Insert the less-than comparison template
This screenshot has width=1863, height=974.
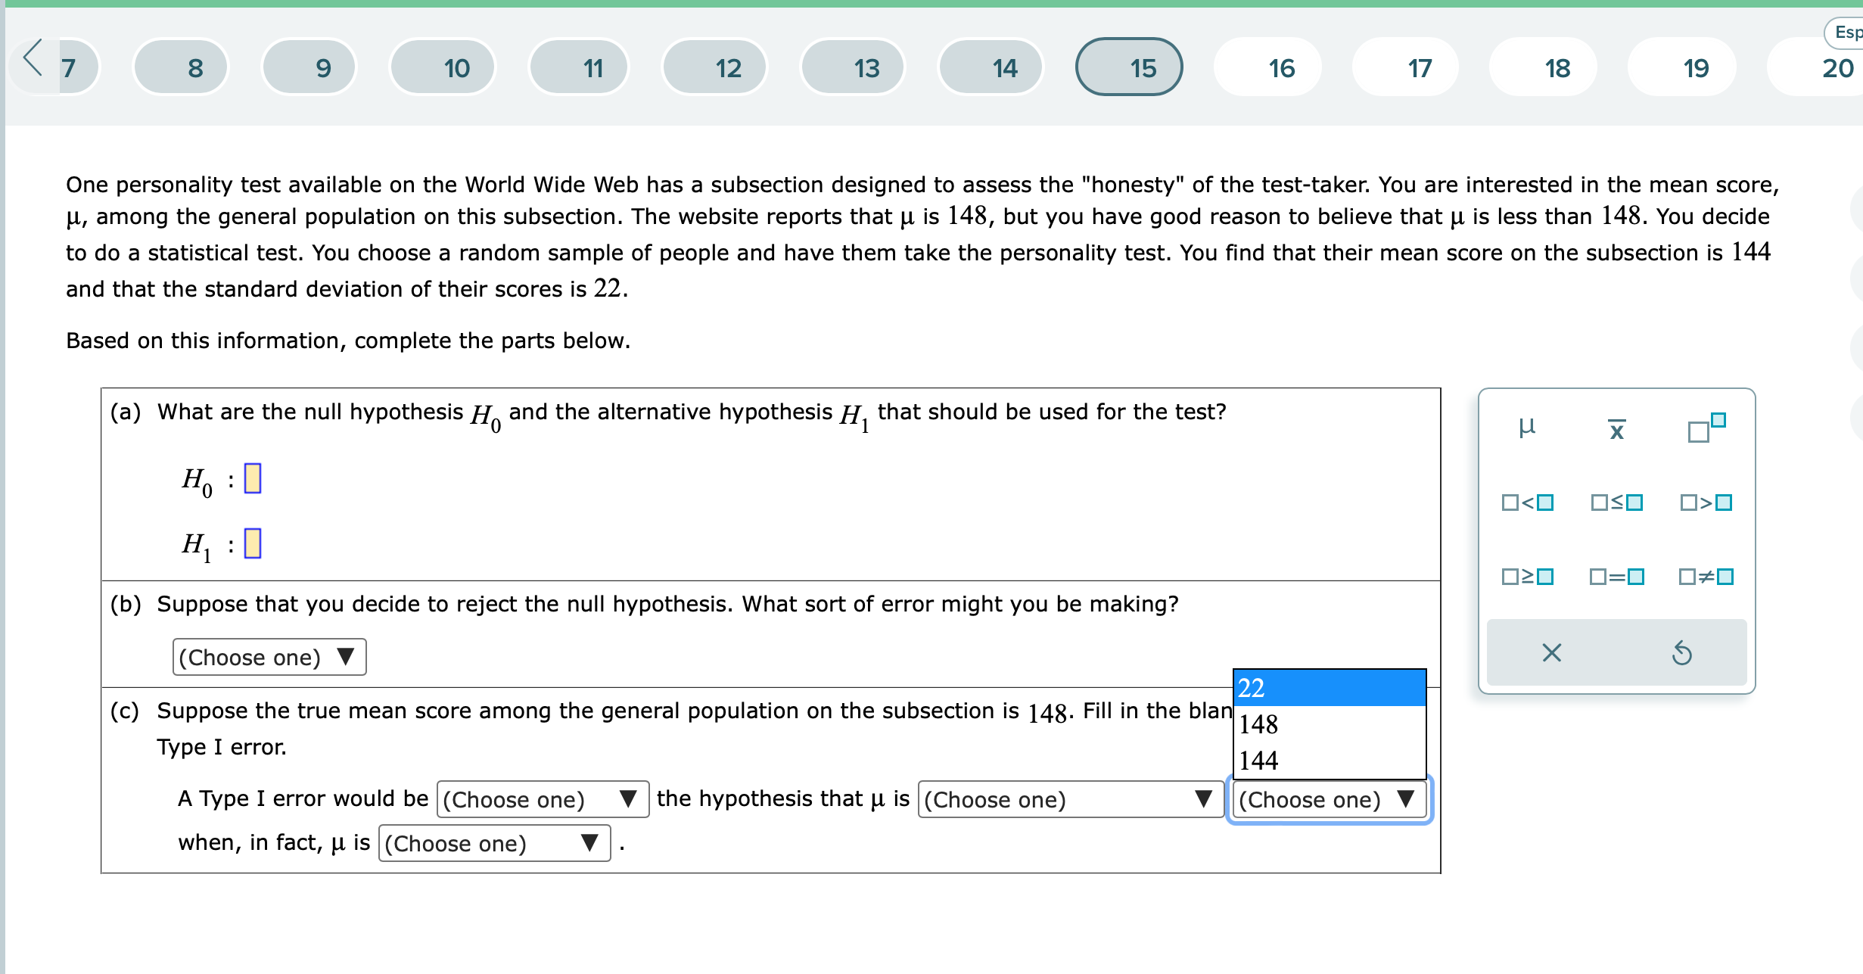(x=1527, y=503)
